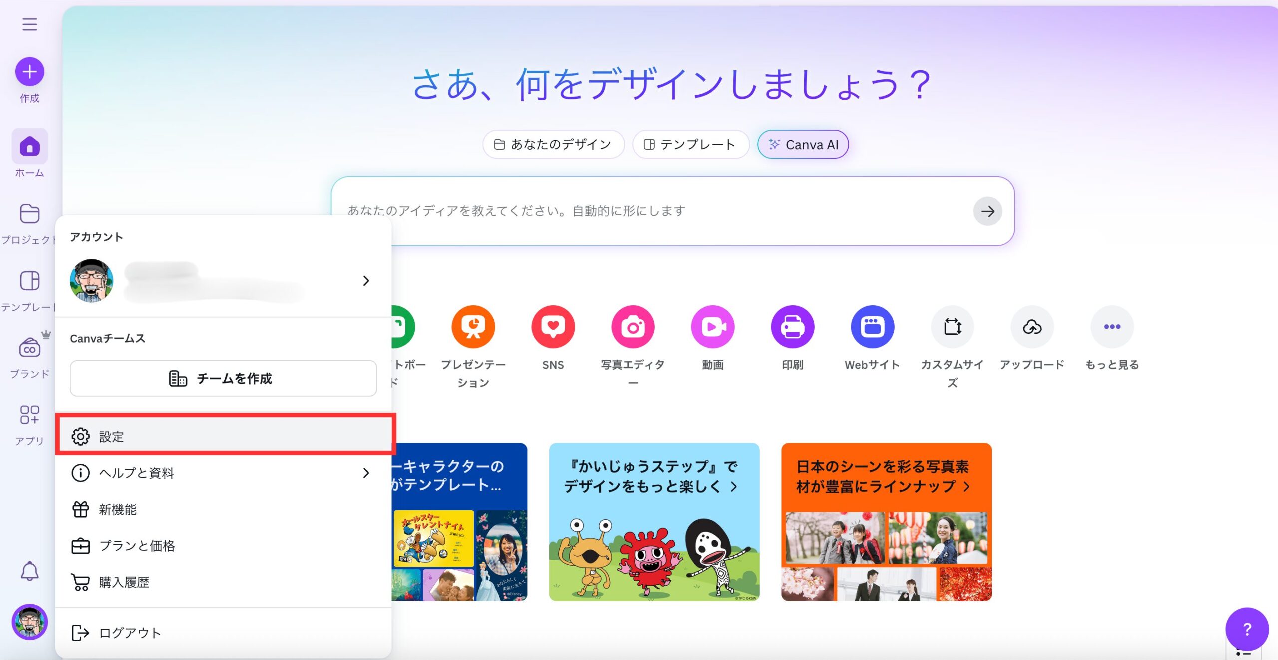Open 写真エディター camera icon

point(633,327)
